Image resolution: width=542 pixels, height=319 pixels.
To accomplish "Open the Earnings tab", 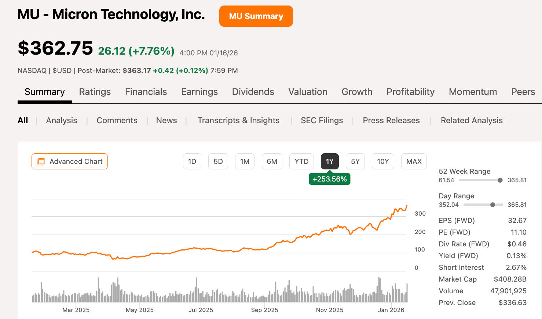I will [x=199, y=92].
